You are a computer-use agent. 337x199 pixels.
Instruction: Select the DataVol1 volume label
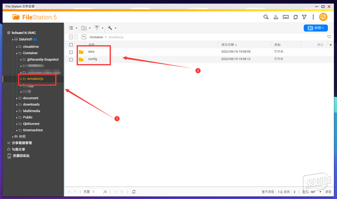pyautogui.click(x=25, y=39)
